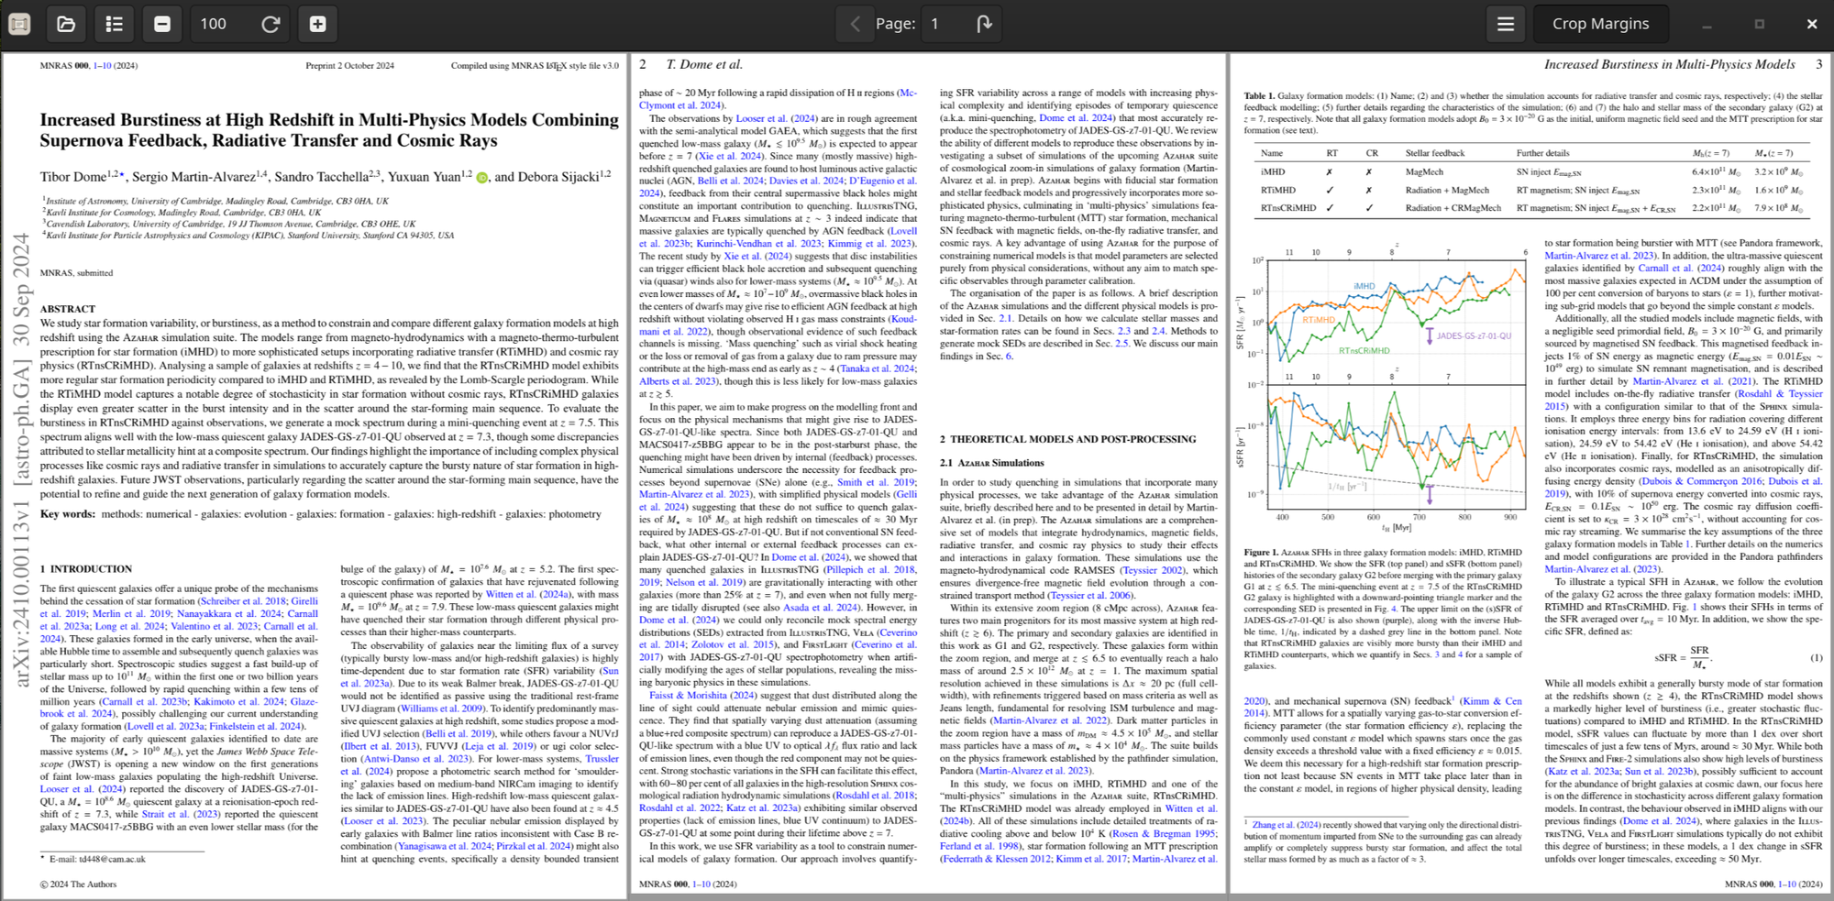The image size is (1834, 901).
Task: Open the hamburger main menu
Action: pyautogui.click(x=1506, y=24)
